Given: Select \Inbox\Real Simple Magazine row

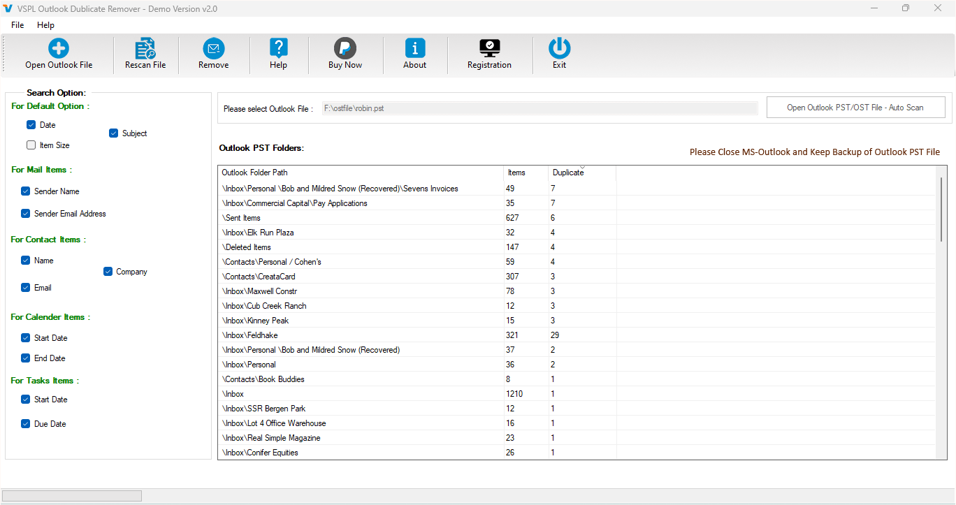Looking at the screenshot, I should tap(577, 438).
